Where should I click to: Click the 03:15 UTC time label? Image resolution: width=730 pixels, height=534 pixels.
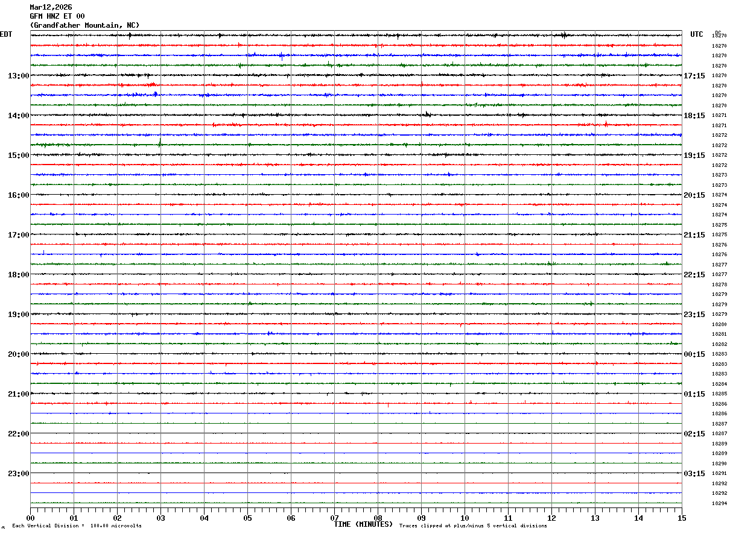pyautogui.click(x=694, y=474)
